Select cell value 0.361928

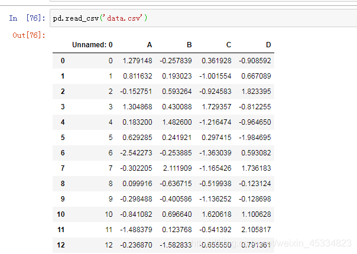tap(216, 61)
